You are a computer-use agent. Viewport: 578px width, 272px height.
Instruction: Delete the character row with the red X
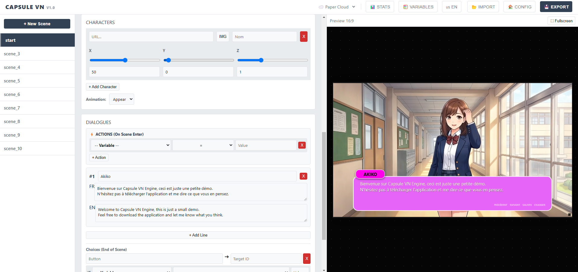304,37
